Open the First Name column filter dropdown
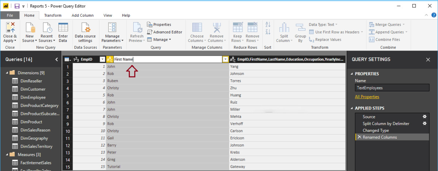The width and height of the screenshot is (438, 171). [226, 59]
